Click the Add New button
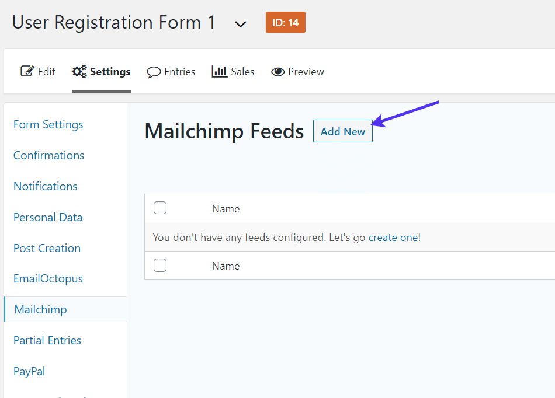 [x=342, y=131]
